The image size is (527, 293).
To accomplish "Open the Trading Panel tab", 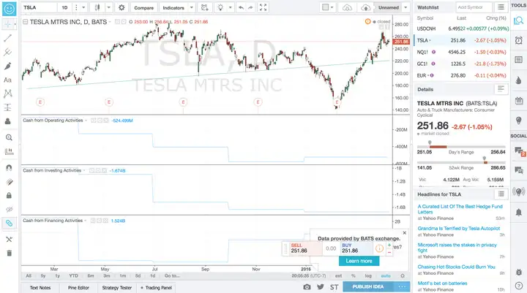I will point(157,288).
